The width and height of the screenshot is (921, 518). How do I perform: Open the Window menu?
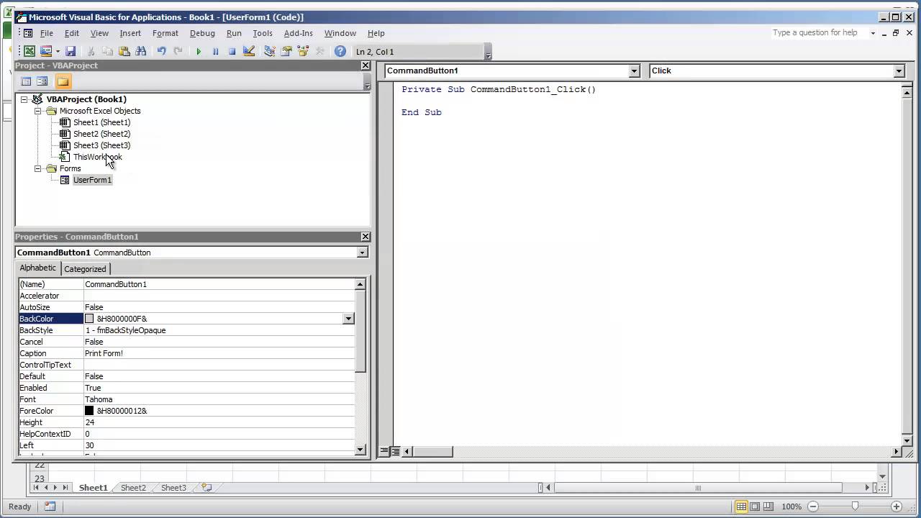tap(340, 33)
